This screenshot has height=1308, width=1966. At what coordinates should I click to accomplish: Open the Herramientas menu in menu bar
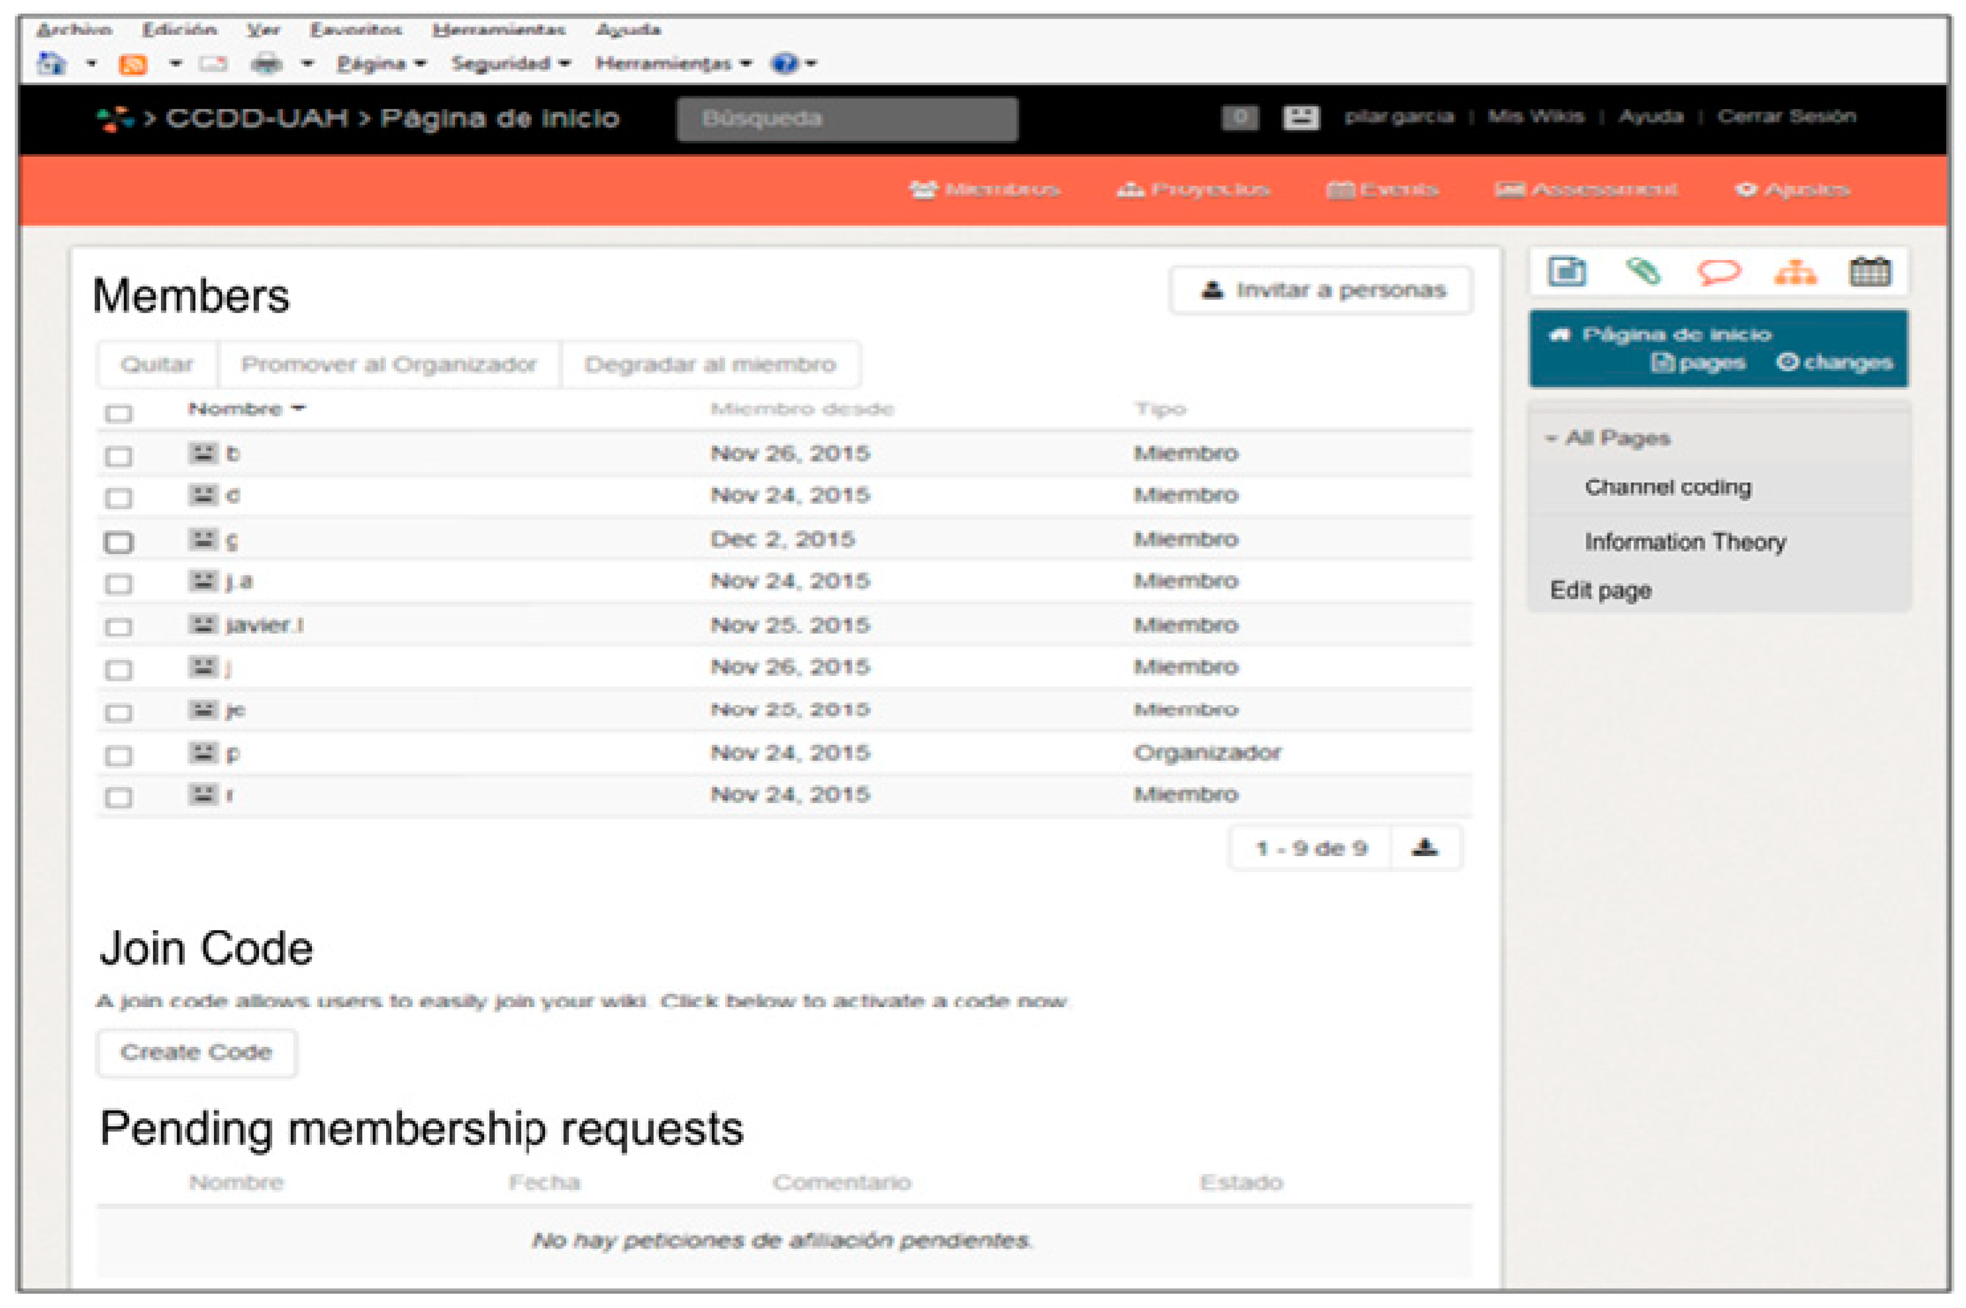498,30
